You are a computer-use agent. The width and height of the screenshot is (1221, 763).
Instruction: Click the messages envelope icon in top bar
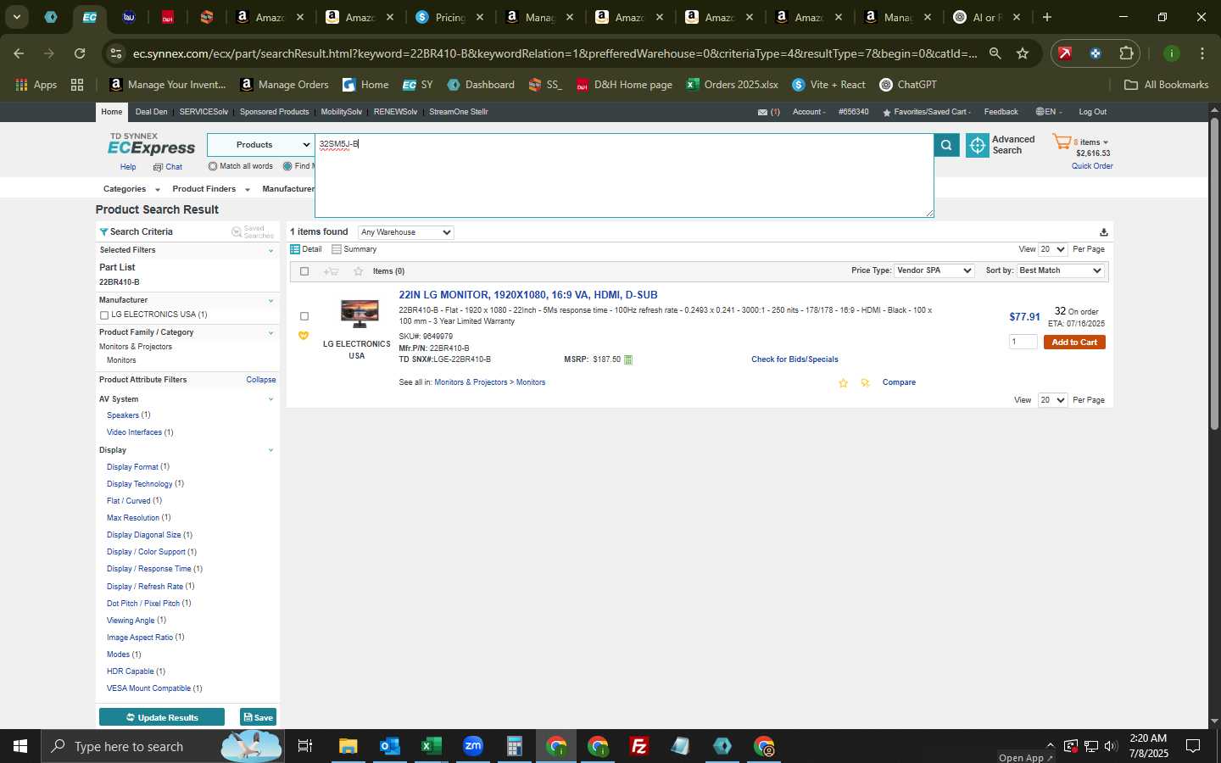click(x=762, y=112)
